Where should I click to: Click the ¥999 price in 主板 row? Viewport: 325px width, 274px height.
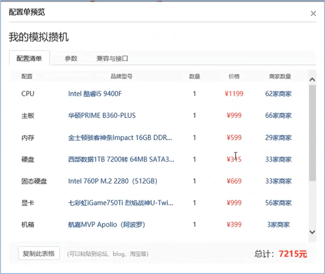click(x=234, y=115)
